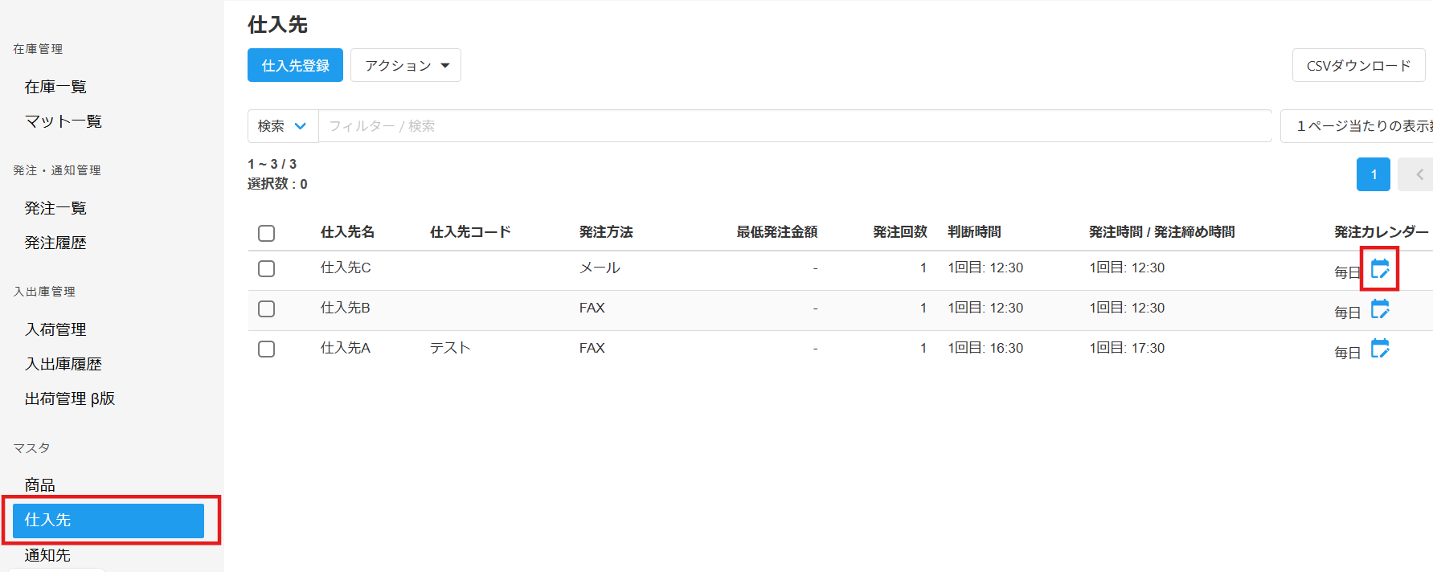The width and height of the screenshot is (1433, 572).
Task: Click the 仕入先C name cell
Action: [x=346, y=268]
